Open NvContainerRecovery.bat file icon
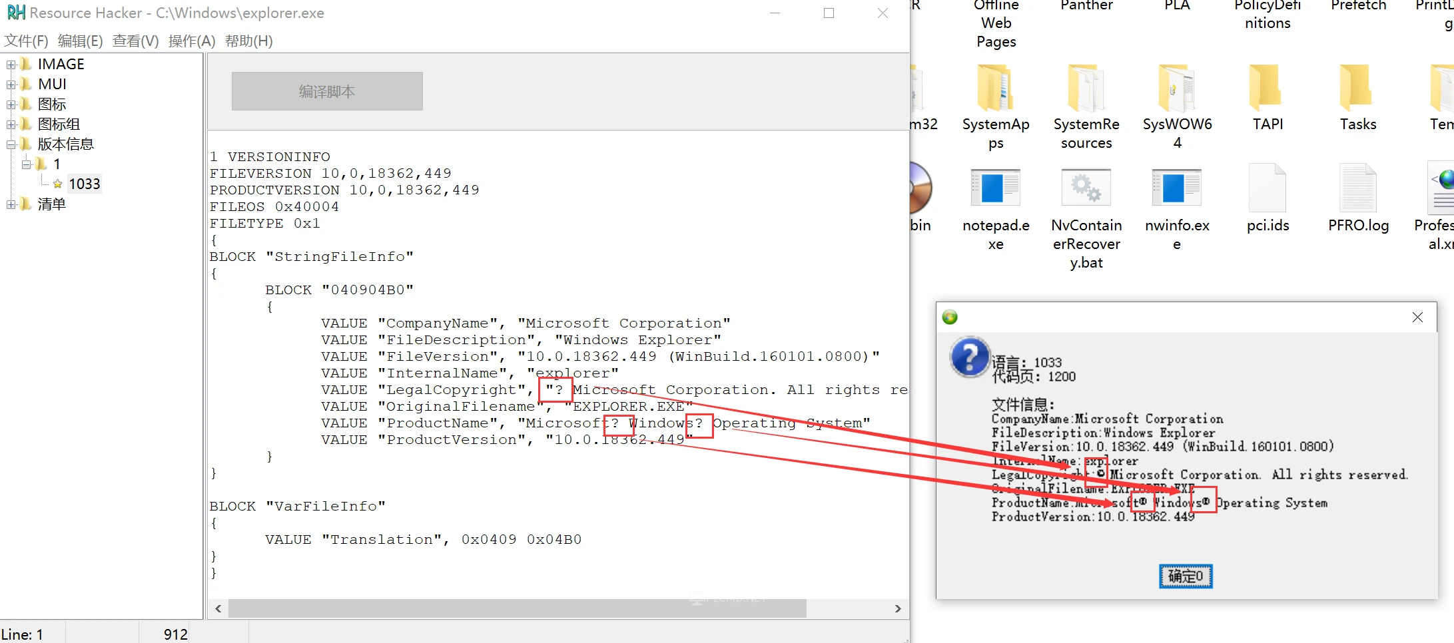 click(x=1086, y=188)
